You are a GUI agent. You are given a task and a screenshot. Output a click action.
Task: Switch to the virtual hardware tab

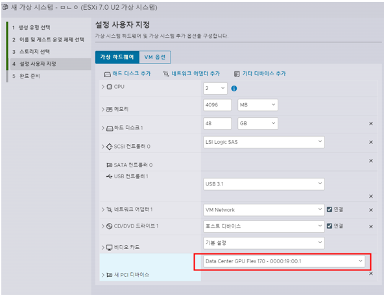click(x=117, y=57)
